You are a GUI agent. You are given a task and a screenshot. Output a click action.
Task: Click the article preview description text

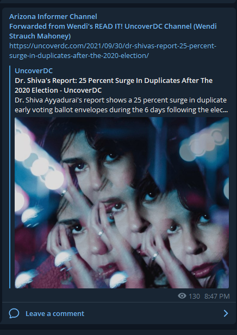click(x=121, y=105)
